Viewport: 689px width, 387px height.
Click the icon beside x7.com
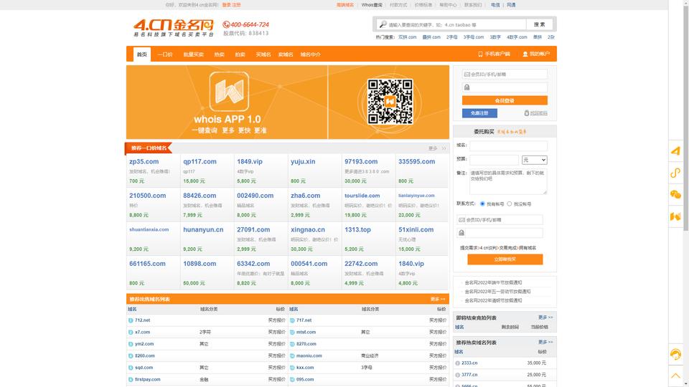pos(131,332)
